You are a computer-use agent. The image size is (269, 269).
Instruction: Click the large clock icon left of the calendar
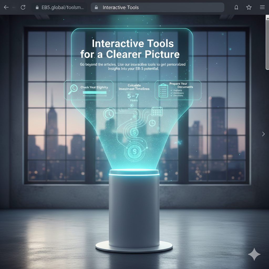click(x=108, y=114)
